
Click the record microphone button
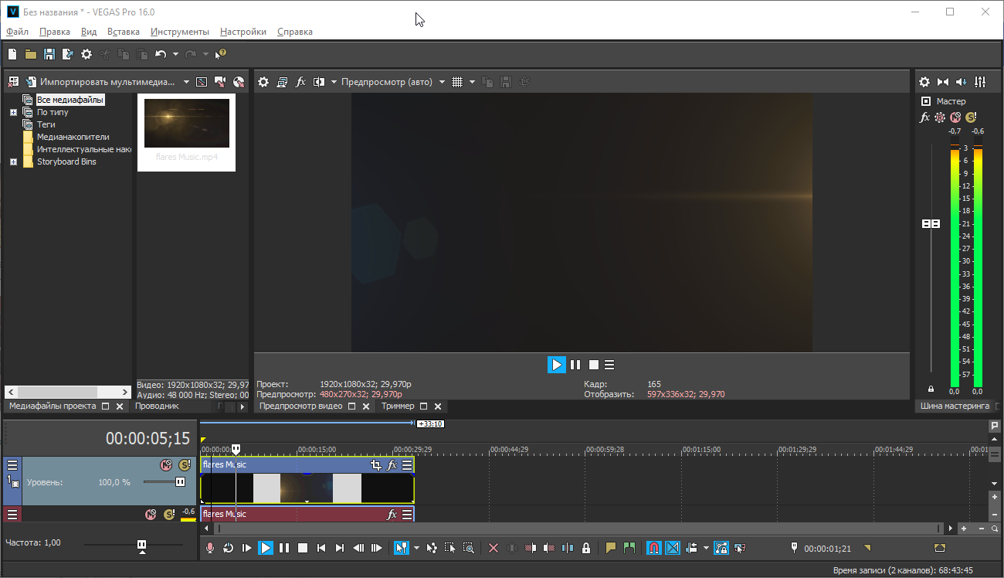point(210,548)
